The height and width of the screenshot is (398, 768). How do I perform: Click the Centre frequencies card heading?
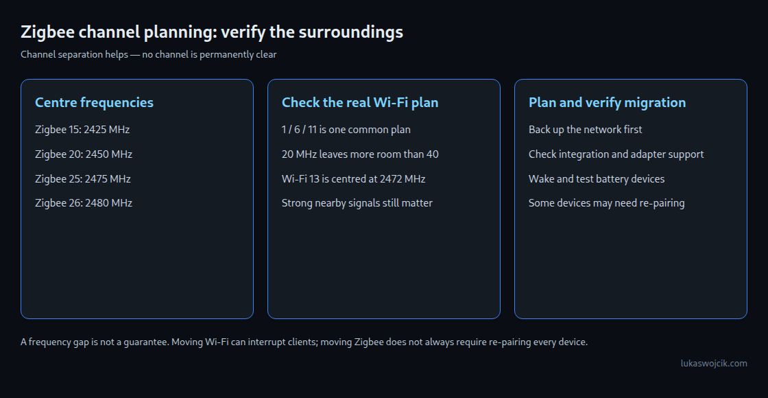pos(94,102)
